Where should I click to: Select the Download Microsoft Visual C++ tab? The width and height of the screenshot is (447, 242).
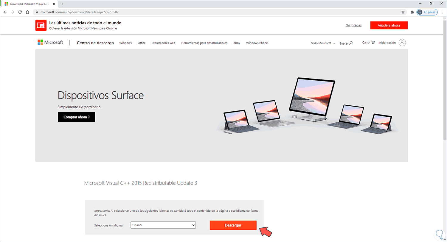(x=30, y=4)
